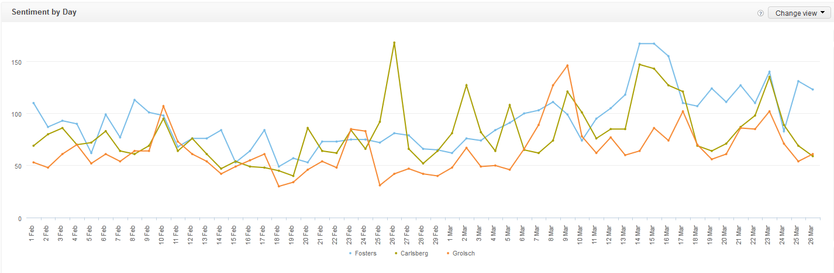
Task: Toggle the Carlsberg series in legend
Action: tap(411, 254)
